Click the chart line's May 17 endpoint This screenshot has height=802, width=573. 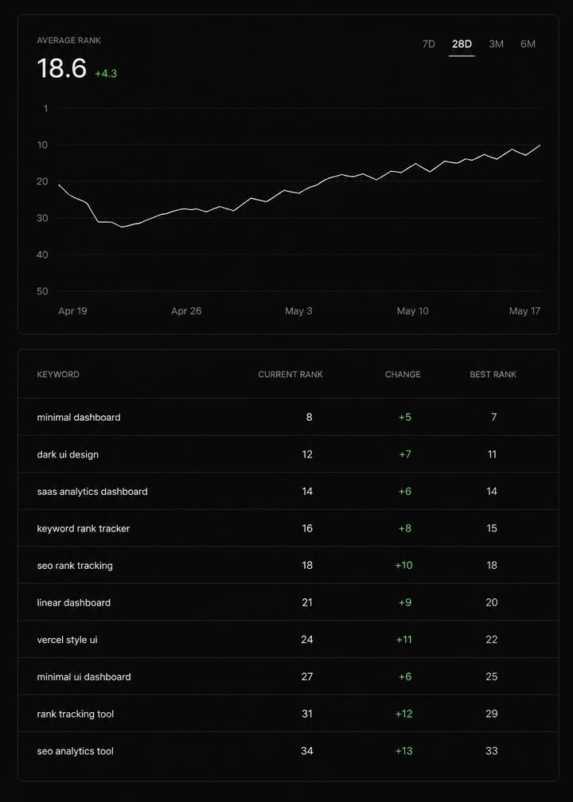[540, 146]
